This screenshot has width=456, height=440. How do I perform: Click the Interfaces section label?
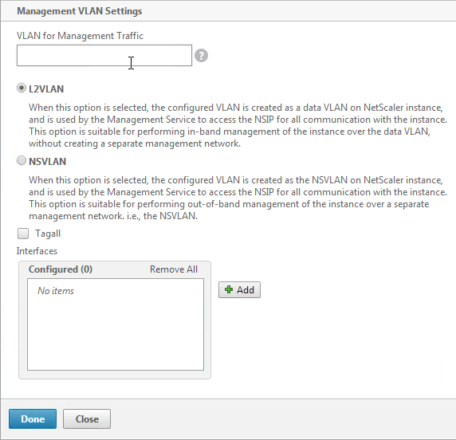coord(37,251)
